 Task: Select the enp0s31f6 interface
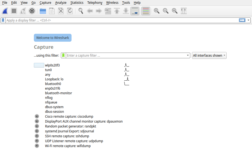click(x=52, y=89)
